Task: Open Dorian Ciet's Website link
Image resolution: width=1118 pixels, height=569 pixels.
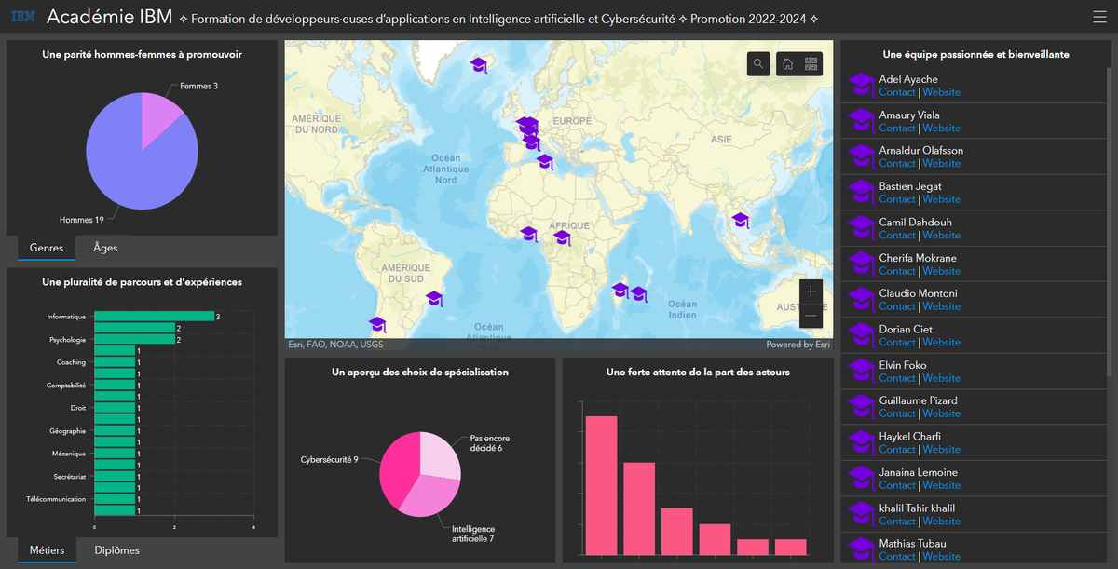Action: click(x=941, y=343)
